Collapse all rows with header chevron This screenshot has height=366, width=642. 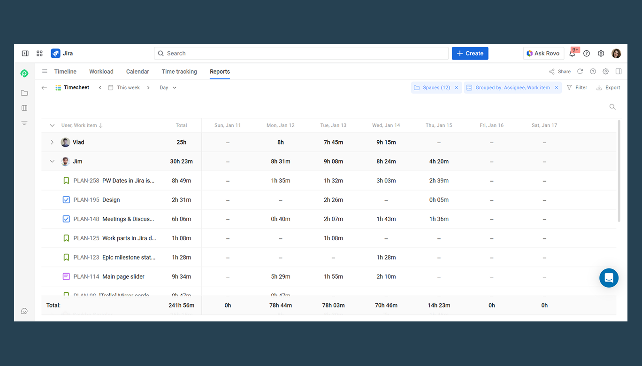coord(52,125)
